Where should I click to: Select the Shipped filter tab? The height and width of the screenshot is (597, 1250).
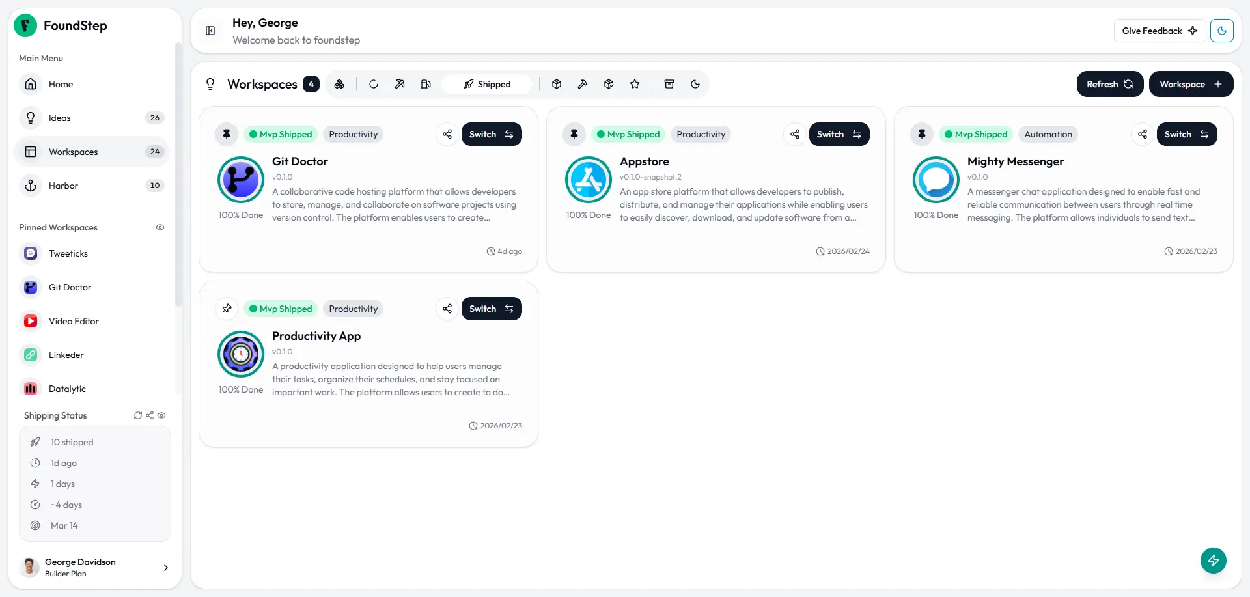point(487,84)
